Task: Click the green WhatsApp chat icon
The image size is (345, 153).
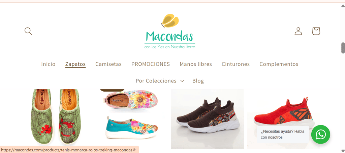Action: point(321,134)
